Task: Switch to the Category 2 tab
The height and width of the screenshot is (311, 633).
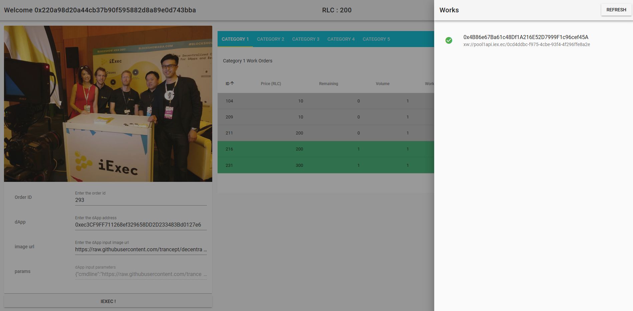Action: (271, 39)
